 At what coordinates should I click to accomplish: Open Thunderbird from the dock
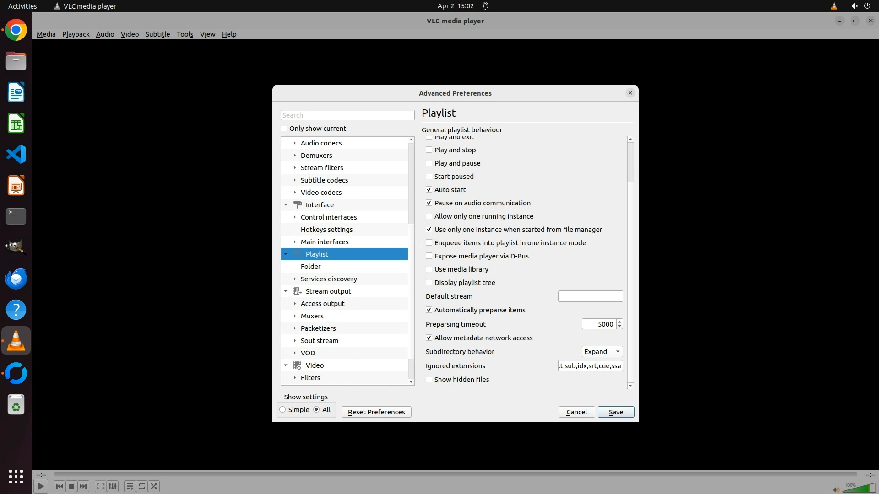[x=16, y=279]
